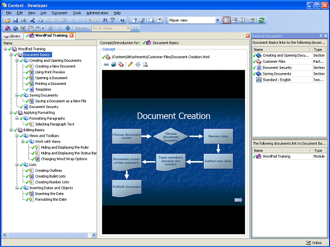Collapse the Editing Basics tree node
The image size is (330, 247).
pyautogui.click(x=11, y=130)
